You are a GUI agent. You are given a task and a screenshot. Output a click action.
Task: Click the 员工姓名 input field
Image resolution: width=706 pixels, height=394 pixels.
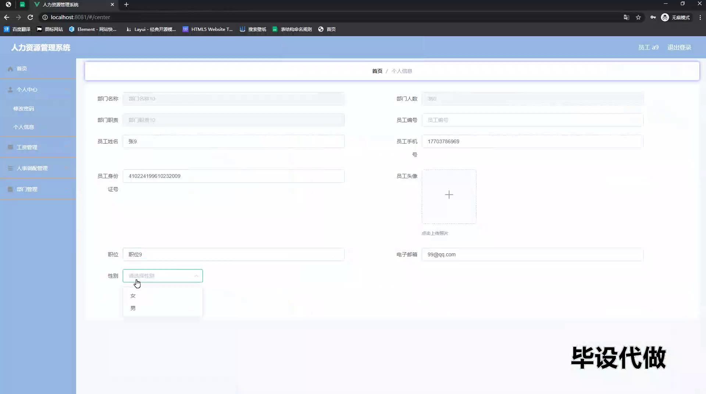(x=233, y=142)
